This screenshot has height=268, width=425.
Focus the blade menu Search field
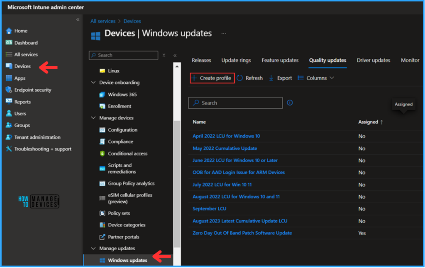(124, 55)
